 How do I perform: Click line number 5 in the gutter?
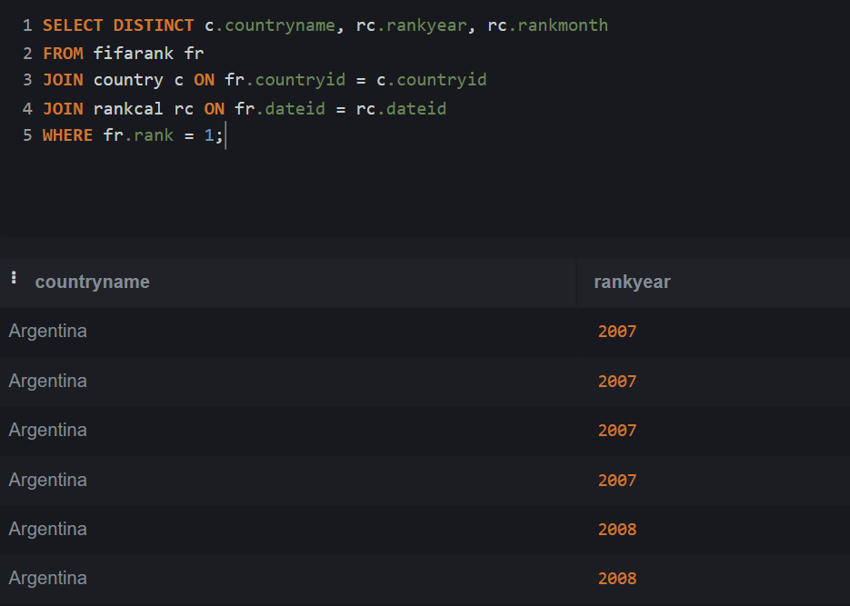(27, 135)
